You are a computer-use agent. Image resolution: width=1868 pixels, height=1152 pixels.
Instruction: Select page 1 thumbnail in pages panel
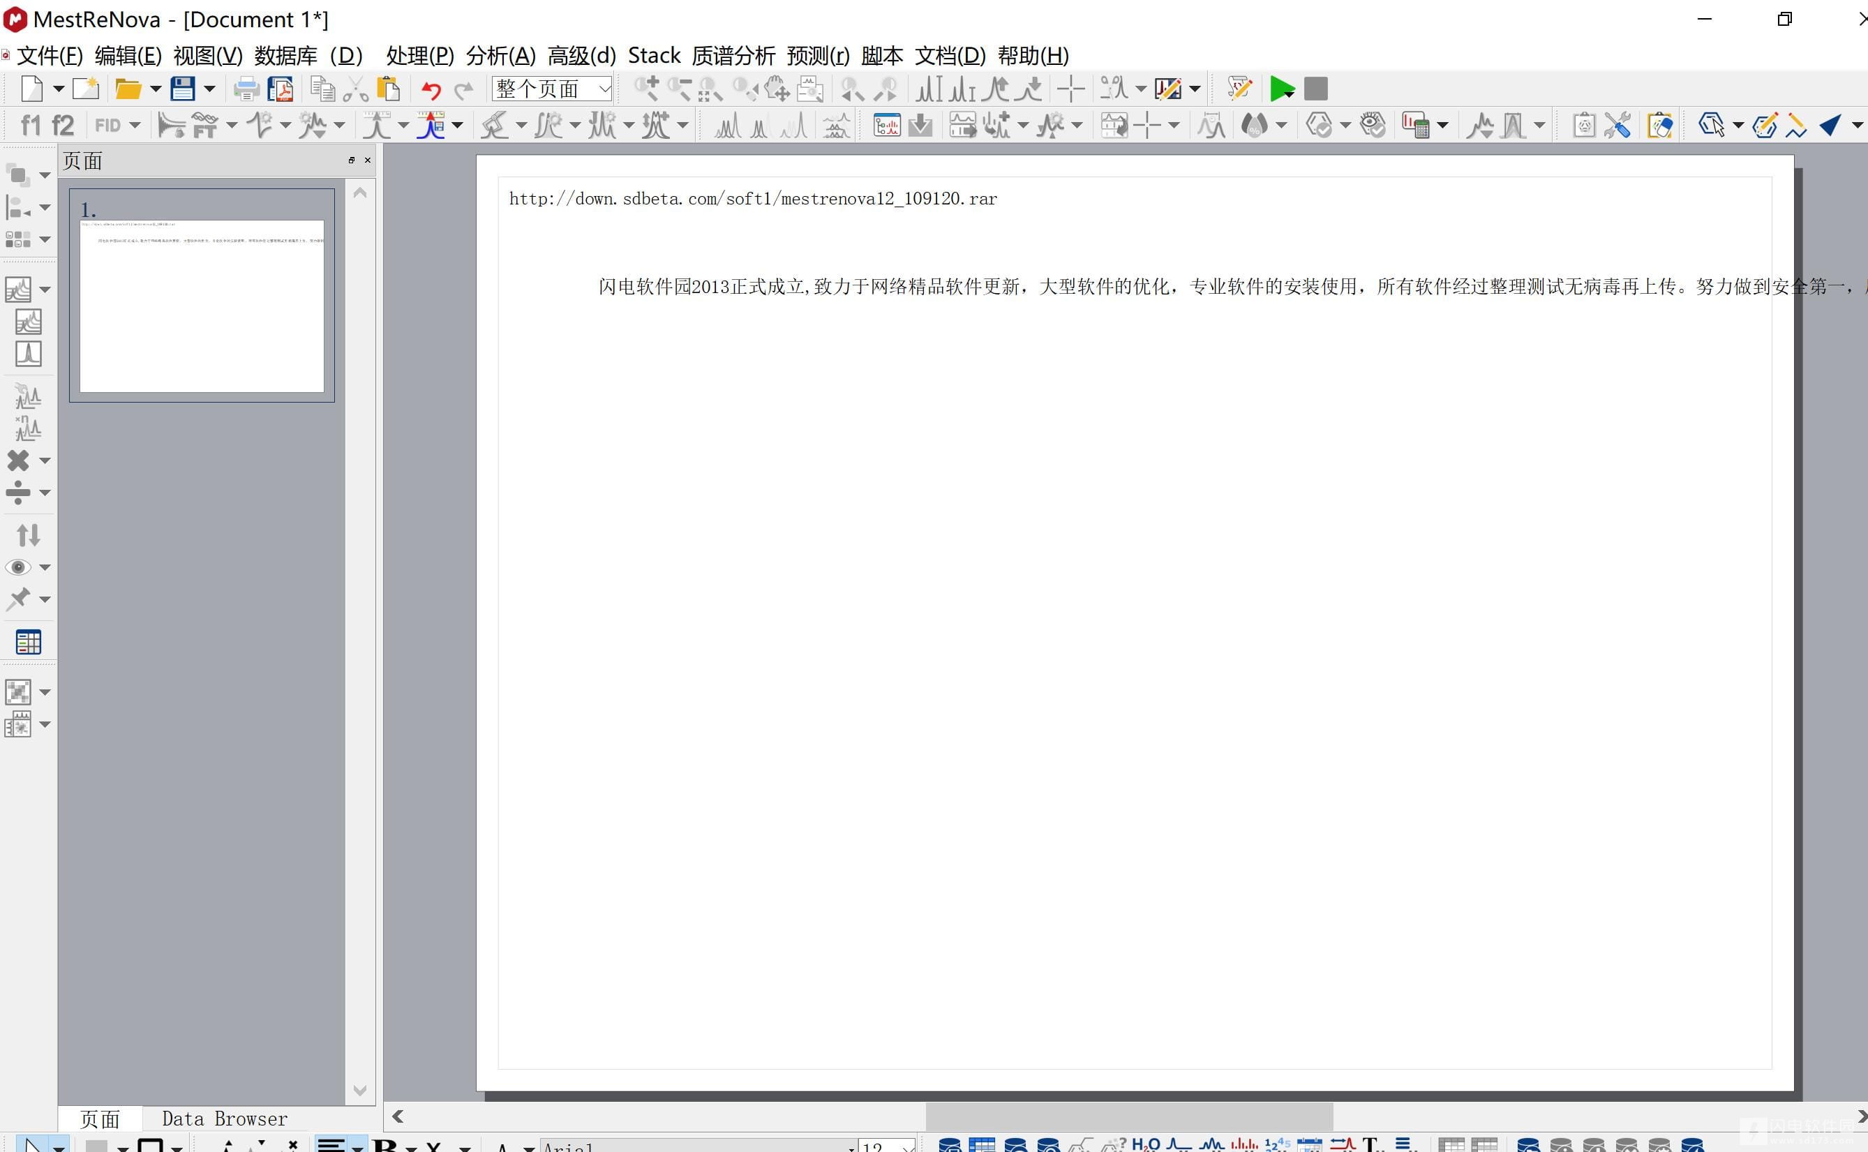tap(202, 296)
